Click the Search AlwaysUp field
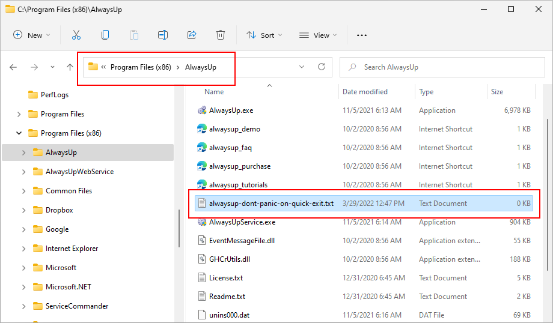 coord(442,67)
